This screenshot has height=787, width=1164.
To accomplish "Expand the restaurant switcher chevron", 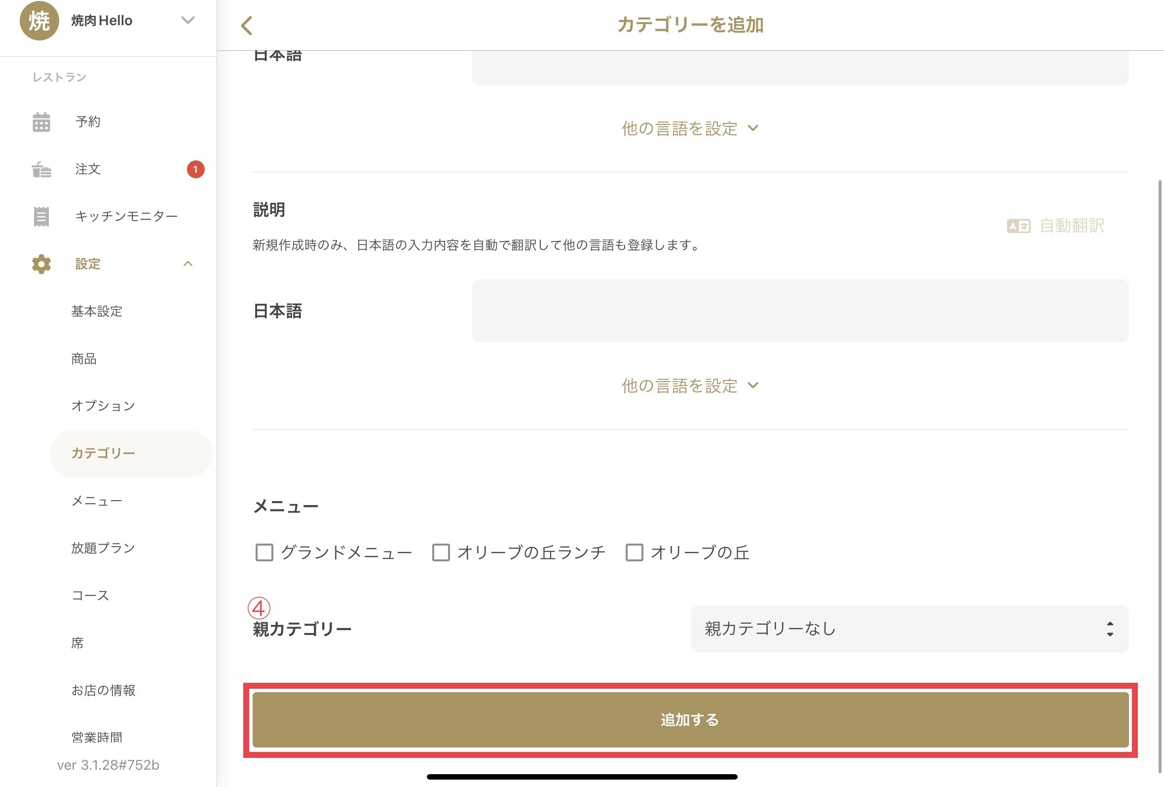I will 188,21.
